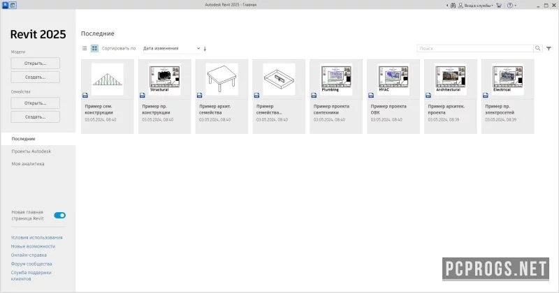Open the 'Пример семейства...' tray thumbnail
Screen dimensions: 559x293
coord(279,79)
